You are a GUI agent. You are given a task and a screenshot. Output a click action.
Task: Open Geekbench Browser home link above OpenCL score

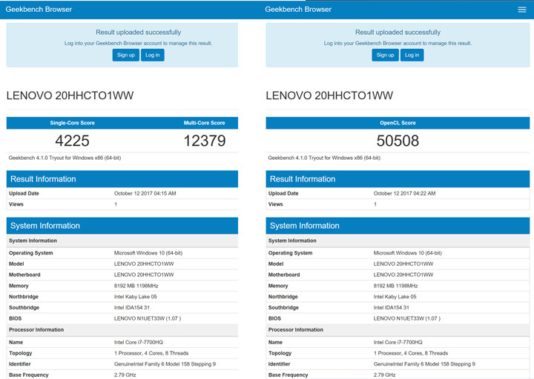coord(298,10)
